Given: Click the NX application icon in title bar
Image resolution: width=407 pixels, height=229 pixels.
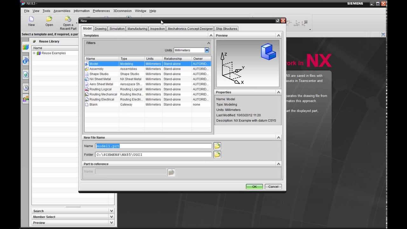Looking at the screenshot, I should point(23,3).
